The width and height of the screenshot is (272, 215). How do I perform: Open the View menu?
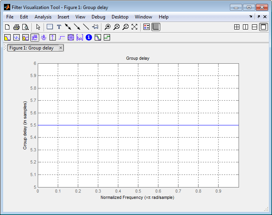(x=80, y=17)
